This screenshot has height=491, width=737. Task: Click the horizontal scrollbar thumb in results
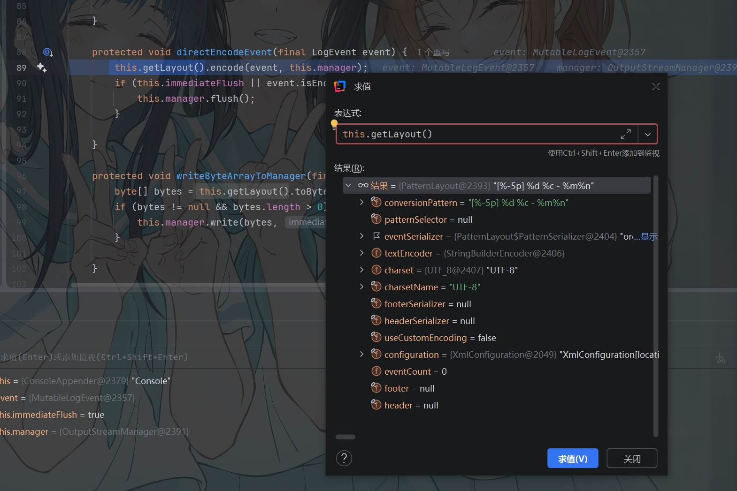coord(345,437)
